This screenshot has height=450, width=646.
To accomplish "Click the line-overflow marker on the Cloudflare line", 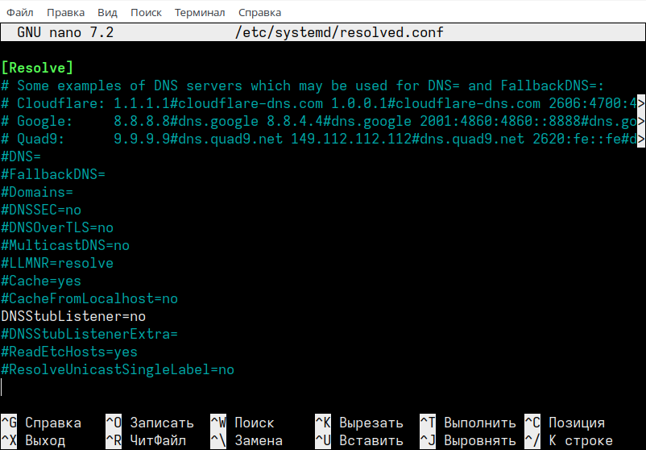I will 641,104.
